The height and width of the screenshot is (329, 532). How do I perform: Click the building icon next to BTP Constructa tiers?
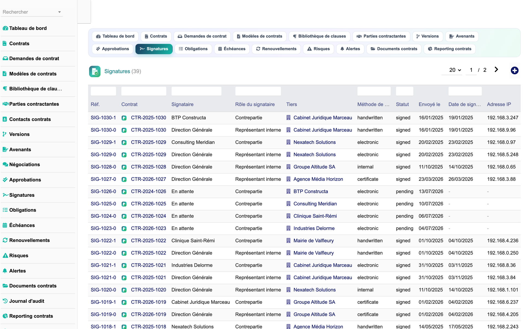(288, 192)
